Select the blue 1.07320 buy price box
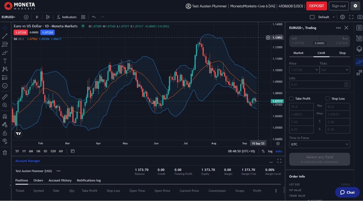This screenshot has width=363, height=201. (47, 32)
